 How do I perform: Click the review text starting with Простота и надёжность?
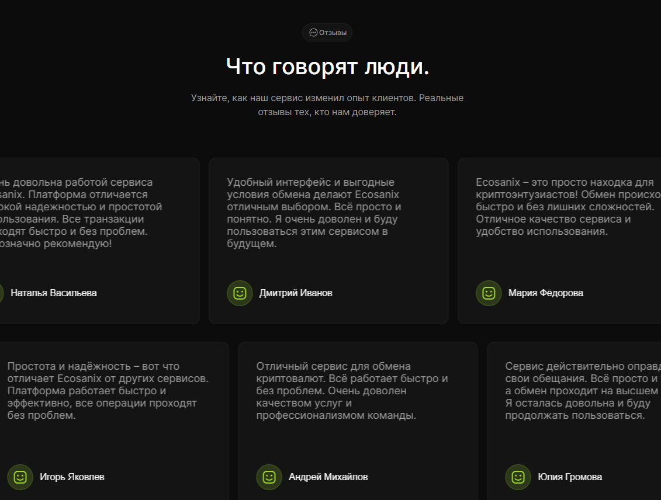(x=108, y=391)
